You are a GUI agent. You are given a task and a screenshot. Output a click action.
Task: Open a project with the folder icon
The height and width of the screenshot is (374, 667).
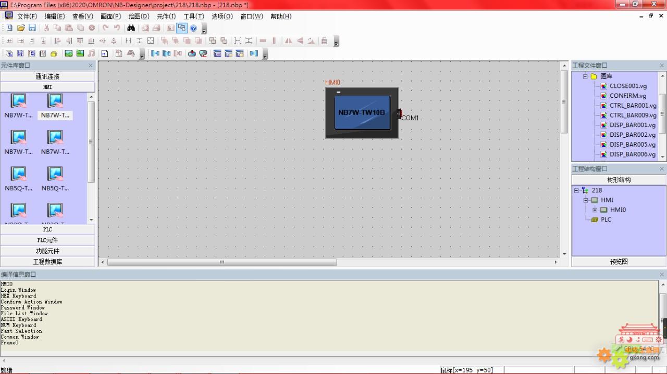tap(21, 28)
